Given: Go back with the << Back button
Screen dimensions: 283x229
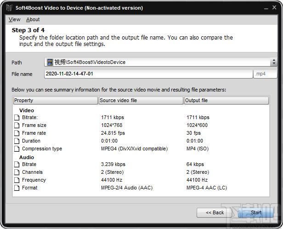Looking at the screenshot, I should (215, 212).
